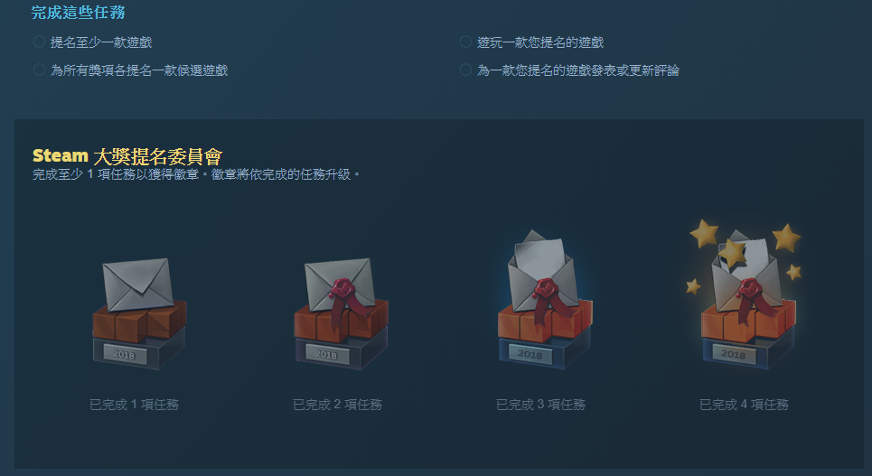Screen dimensions: 872x476
Task: Click the Steam 大獎提名委員會 title
Action: (x=127, y=156)
